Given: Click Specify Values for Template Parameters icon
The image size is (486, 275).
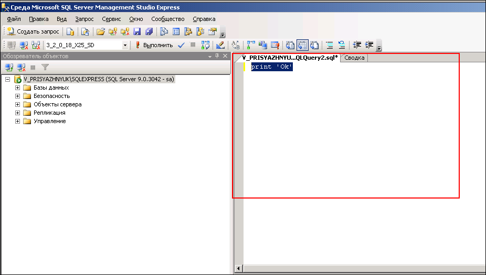Looking at the screenshot, I should [x=236, y=45].
